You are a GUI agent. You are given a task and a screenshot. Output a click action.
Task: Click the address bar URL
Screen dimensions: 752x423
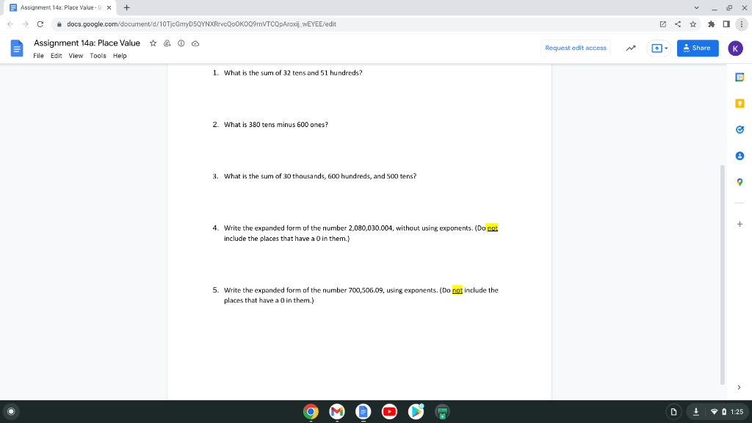coord(201,24)
